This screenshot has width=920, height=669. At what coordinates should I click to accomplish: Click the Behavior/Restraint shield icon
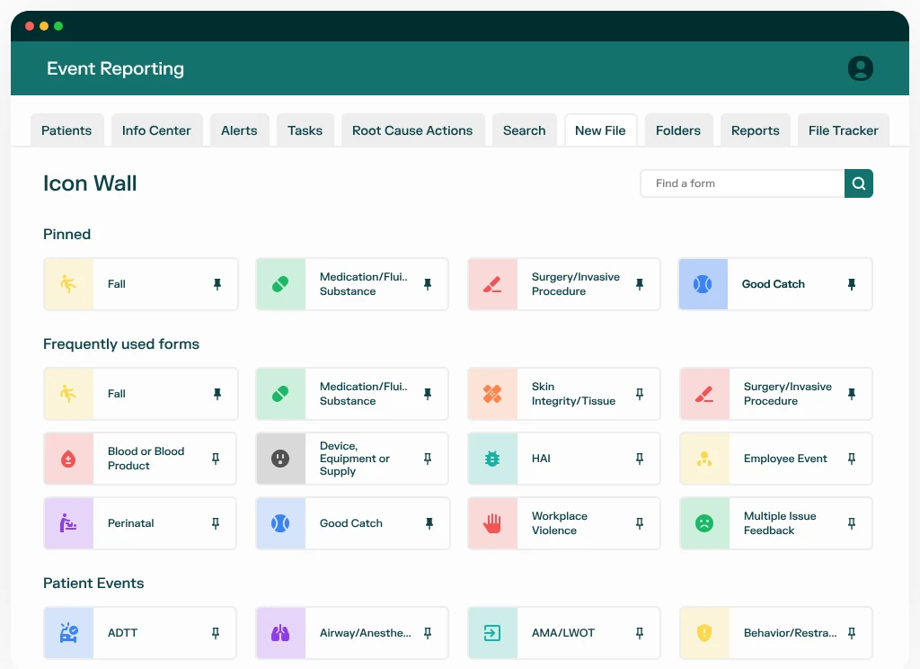click(704, 633)
